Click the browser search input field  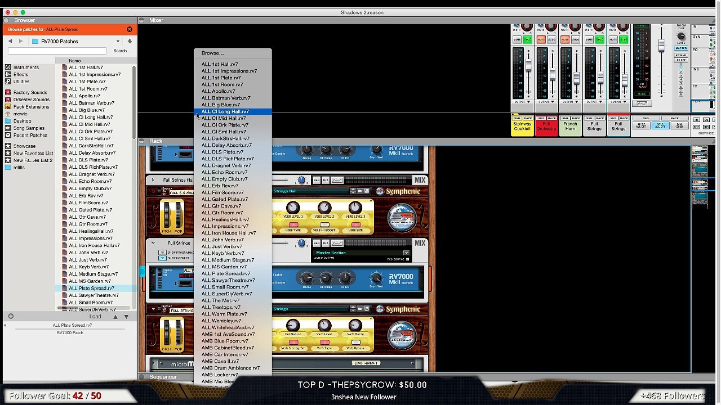click(x=57, y=51)
